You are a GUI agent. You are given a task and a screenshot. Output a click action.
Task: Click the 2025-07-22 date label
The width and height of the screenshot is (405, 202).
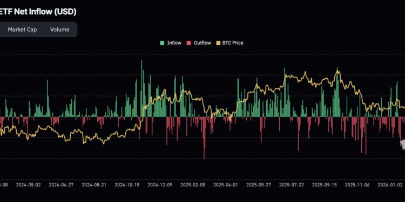(292, 185)
